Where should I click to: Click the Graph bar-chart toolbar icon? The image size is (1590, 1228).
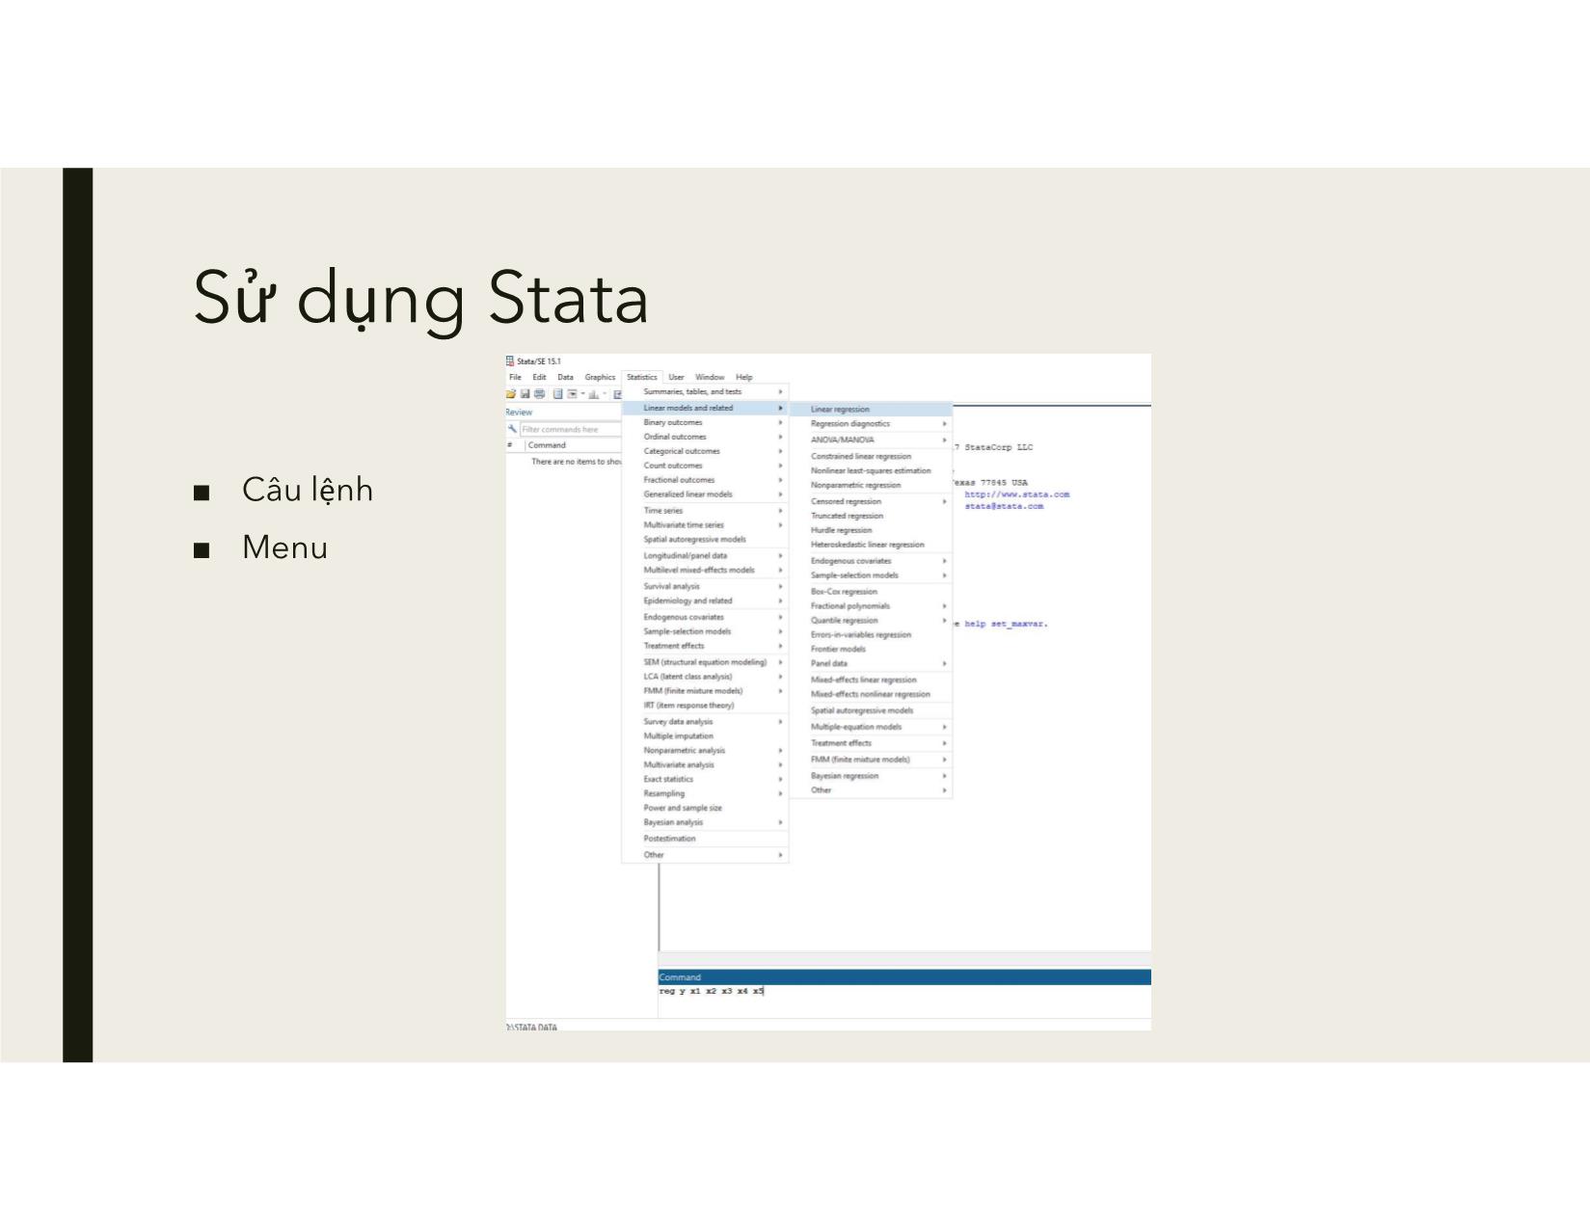click(594, 393)
